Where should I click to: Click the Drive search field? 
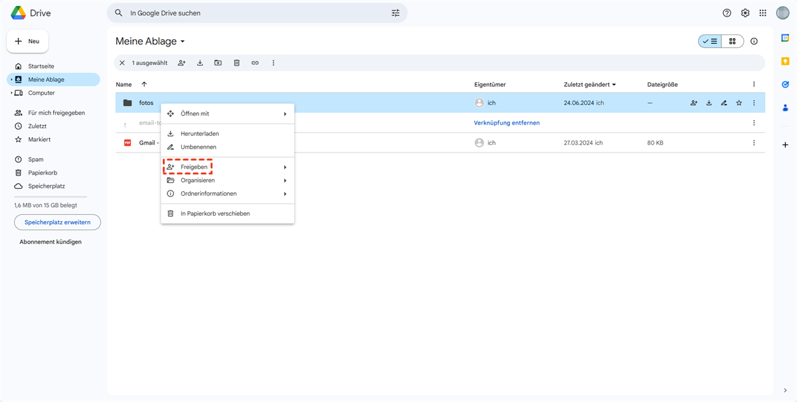(257, 13)
